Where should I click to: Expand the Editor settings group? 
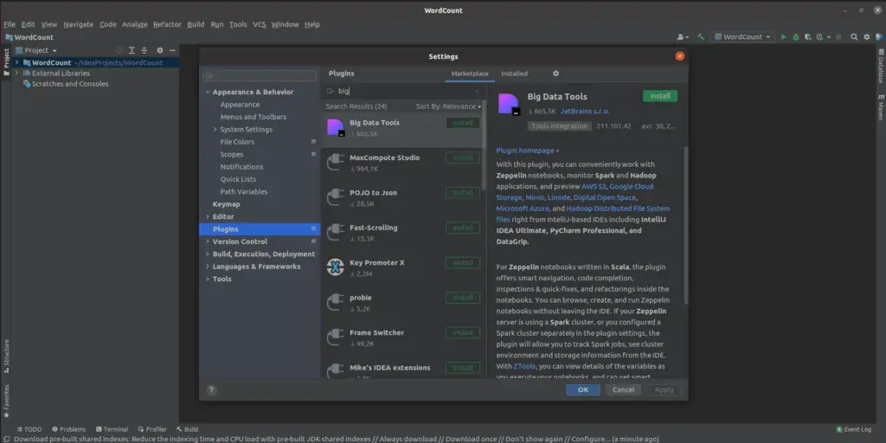208,216
